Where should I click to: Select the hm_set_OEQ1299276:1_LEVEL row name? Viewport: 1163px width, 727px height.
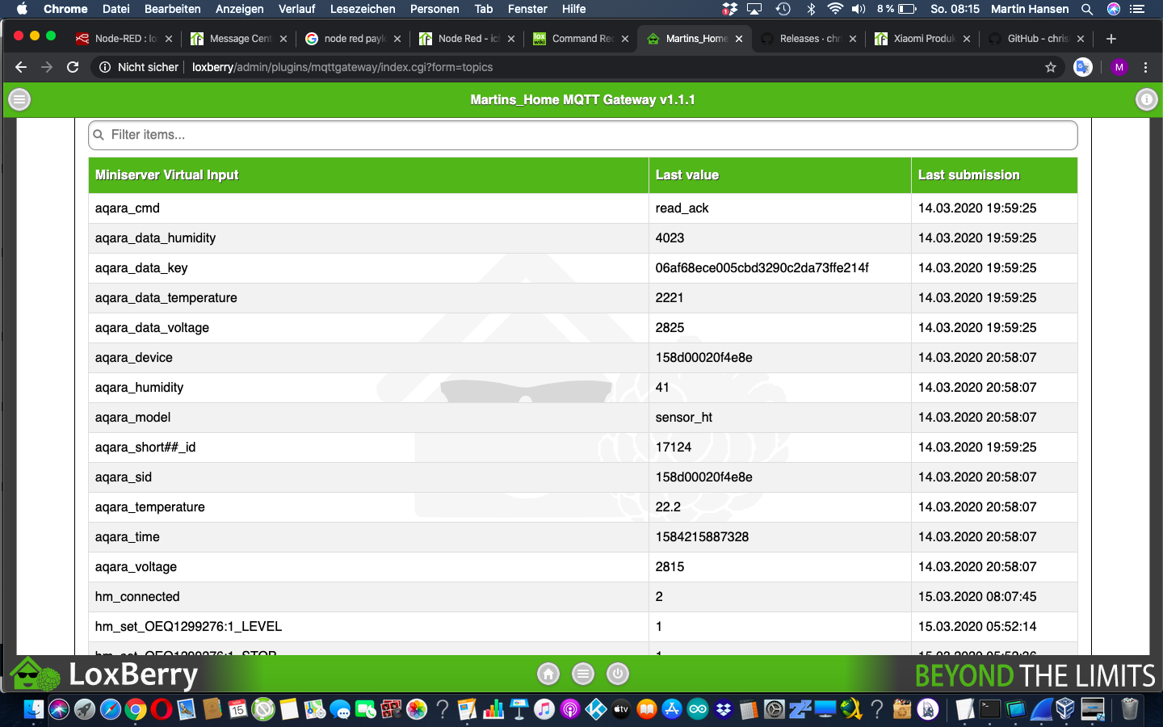(x=188, y=626)
